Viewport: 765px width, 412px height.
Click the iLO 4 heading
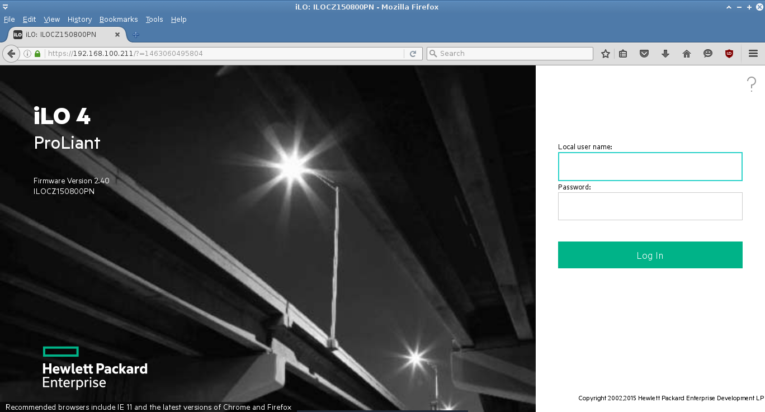click(x=62, y=116)
